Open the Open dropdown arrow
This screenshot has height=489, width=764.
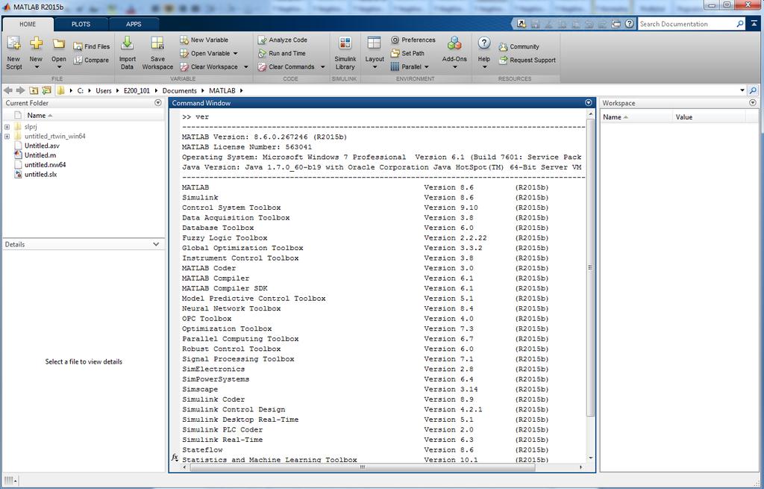point(59,67)
